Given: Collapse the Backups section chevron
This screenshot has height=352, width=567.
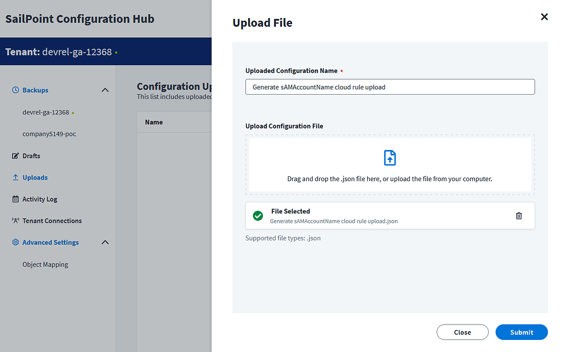Looking at the screenshot, I should [x=105, y=90].
